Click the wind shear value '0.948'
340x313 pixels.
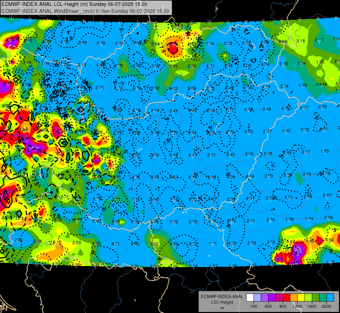[321, 84]
